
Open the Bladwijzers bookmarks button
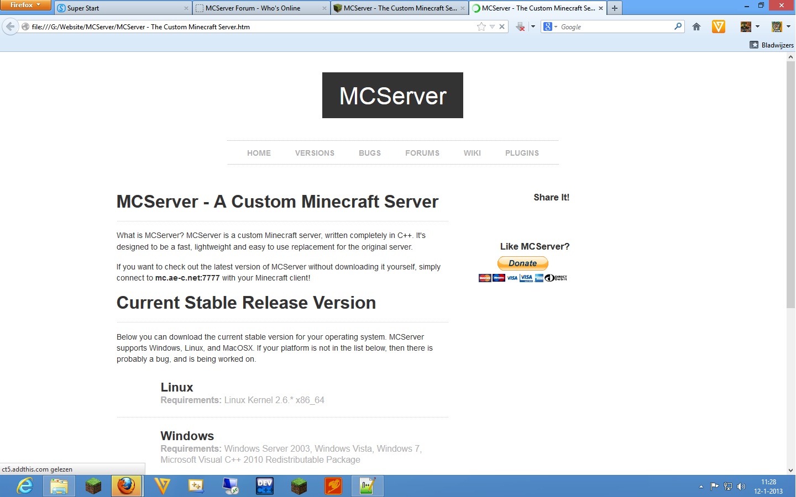point(772,45)
